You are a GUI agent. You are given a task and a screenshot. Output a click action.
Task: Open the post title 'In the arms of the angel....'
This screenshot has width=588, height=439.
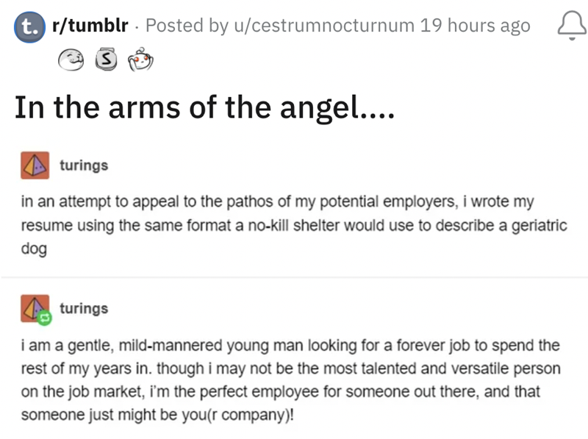tap(205, 108)
